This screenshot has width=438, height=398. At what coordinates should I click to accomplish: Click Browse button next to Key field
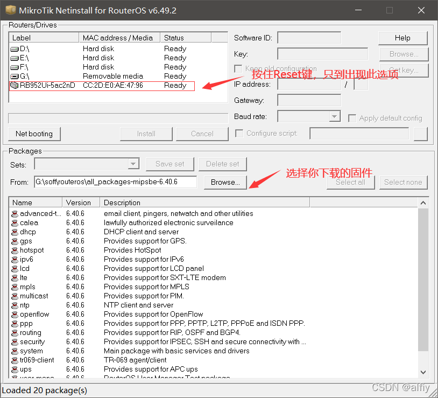[404, 54]
